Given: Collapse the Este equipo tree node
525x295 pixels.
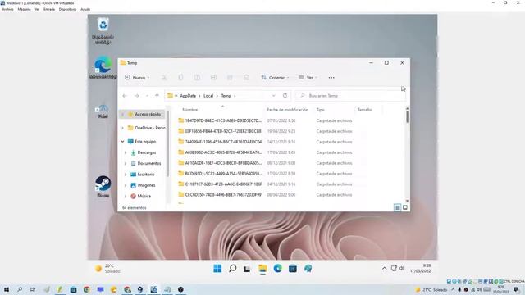Looking at the screenshot, I should click(122, 142).
